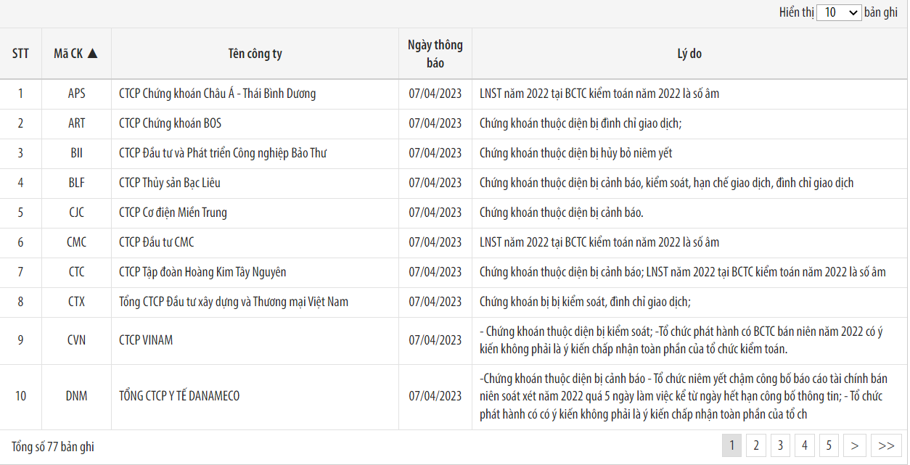Select the CMC stock code cell
The height and width of the screenshot is (465, 910).
pos(76,242)
